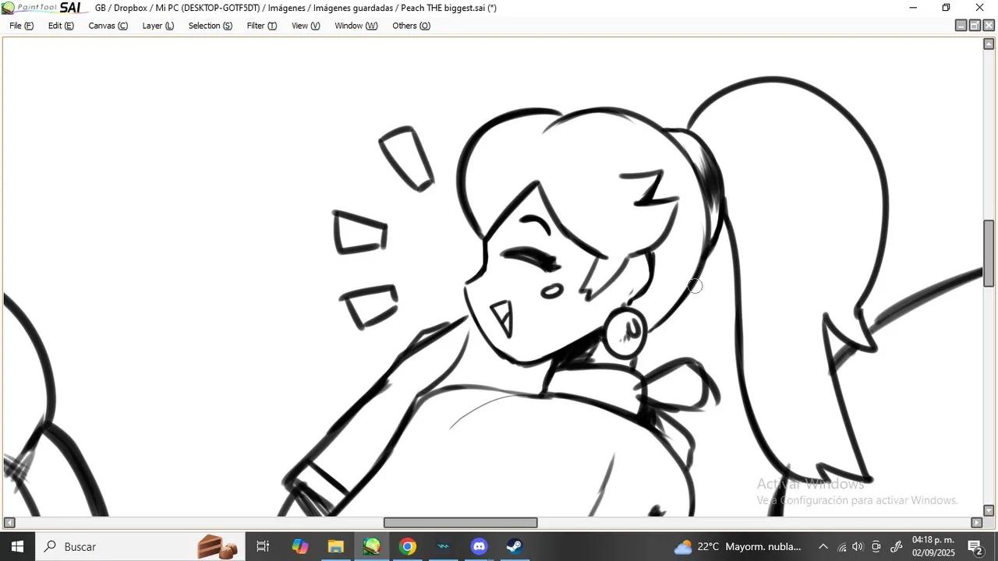This screenshot has height=561, width=998.
Task: Open the Filter menu
Action: [x=261, y=26]
